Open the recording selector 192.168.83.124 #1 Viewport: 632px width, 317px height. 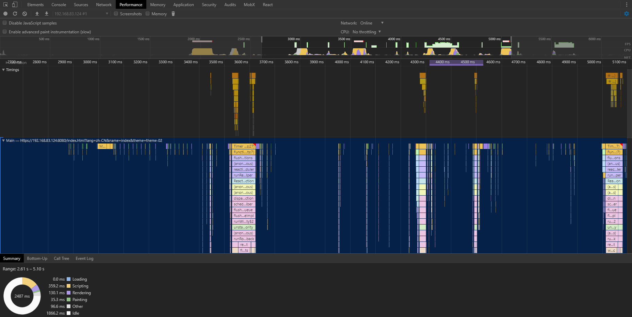(x=81, y=14)
